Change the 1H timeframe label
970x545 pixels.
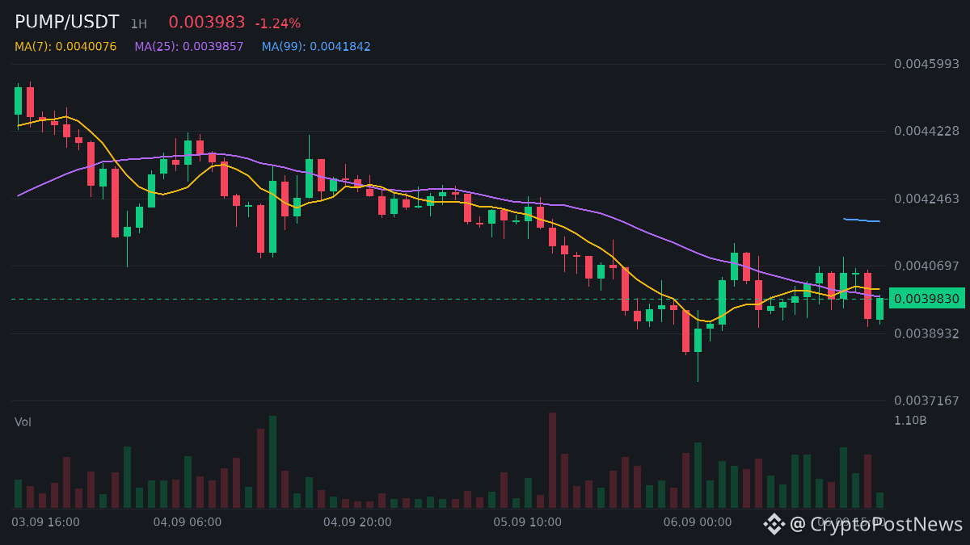(139, 24)
